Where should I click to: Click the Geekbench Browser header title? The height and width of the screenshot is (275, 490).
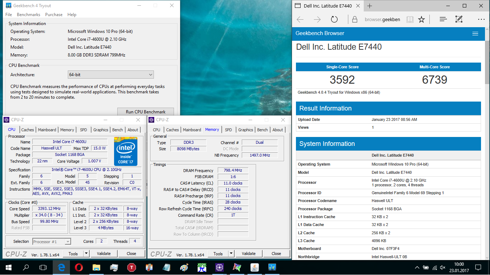pos(320,33)
